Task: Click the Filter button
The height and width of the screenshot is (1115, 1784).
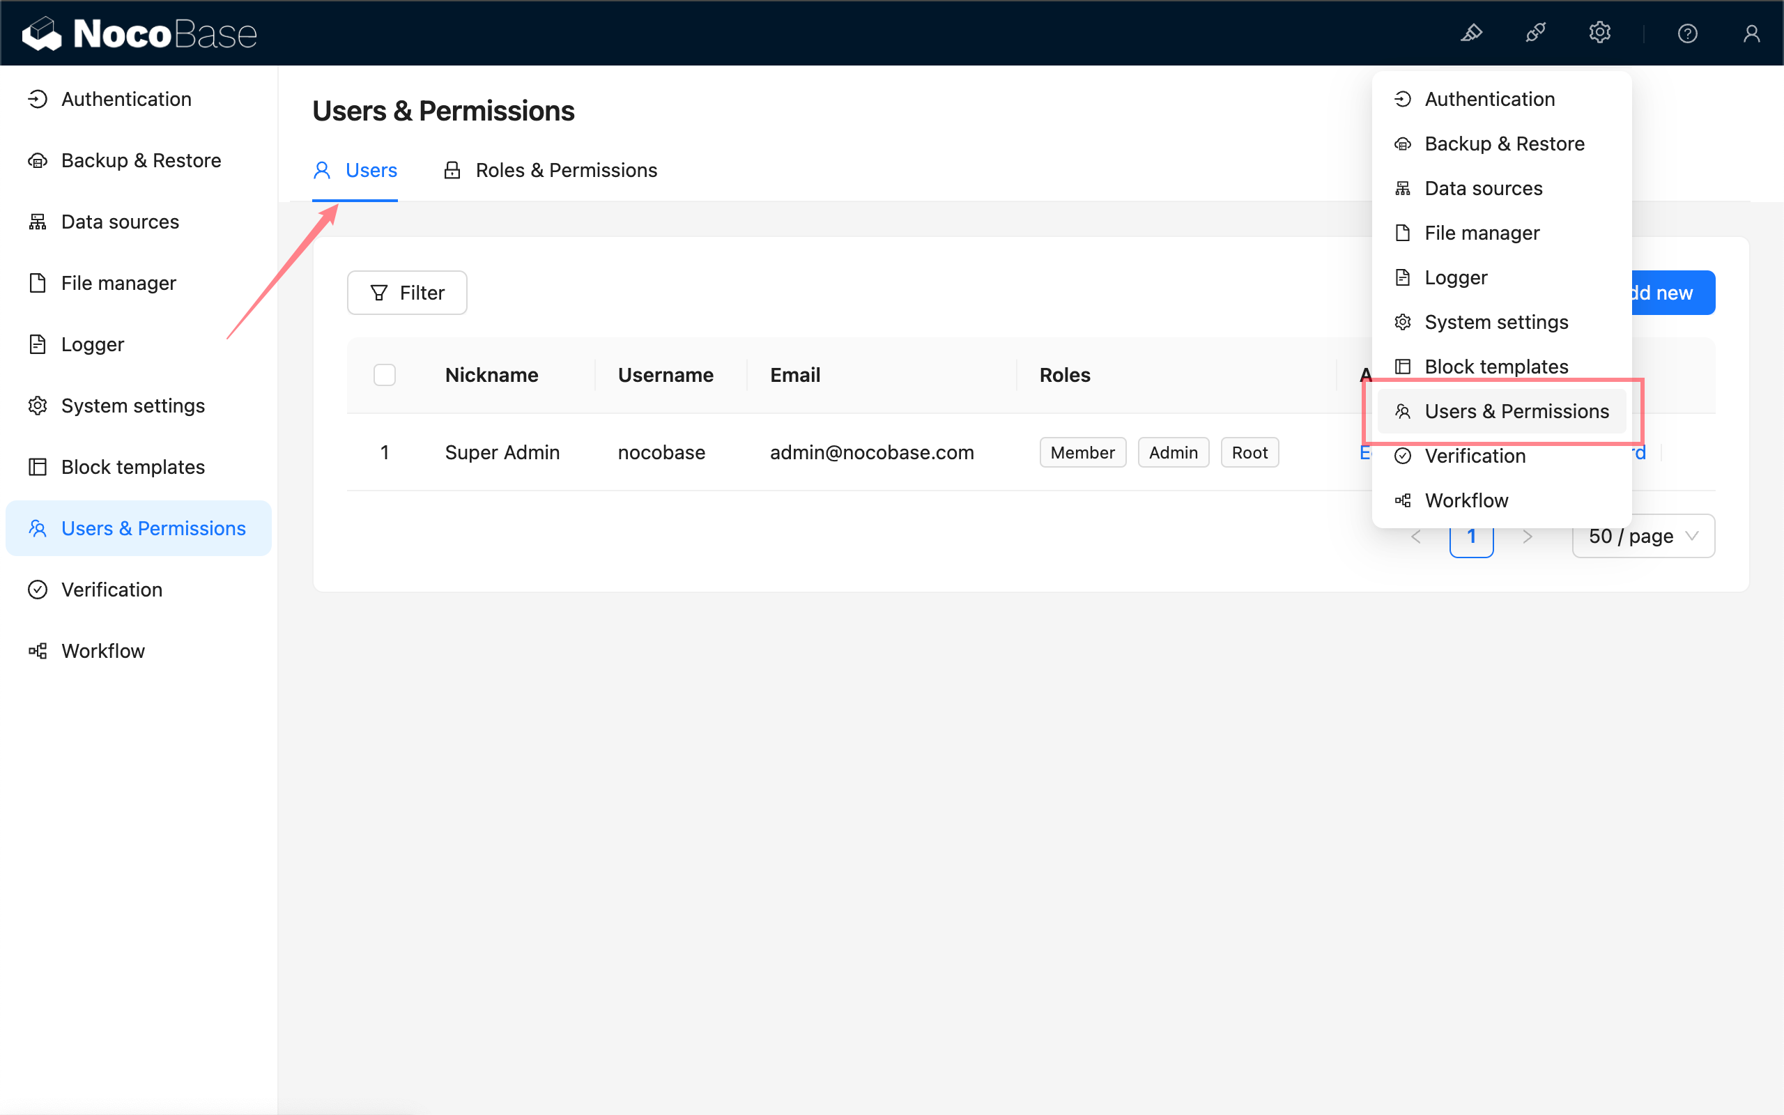Action: coord(407,293)
